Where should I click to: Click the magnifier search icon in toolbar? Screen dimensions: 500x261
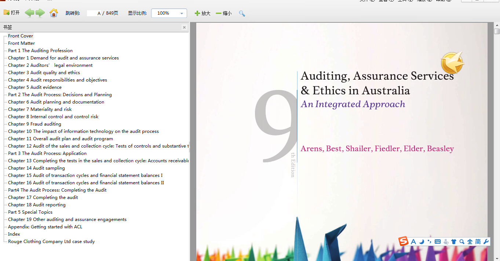pos(242,14)
